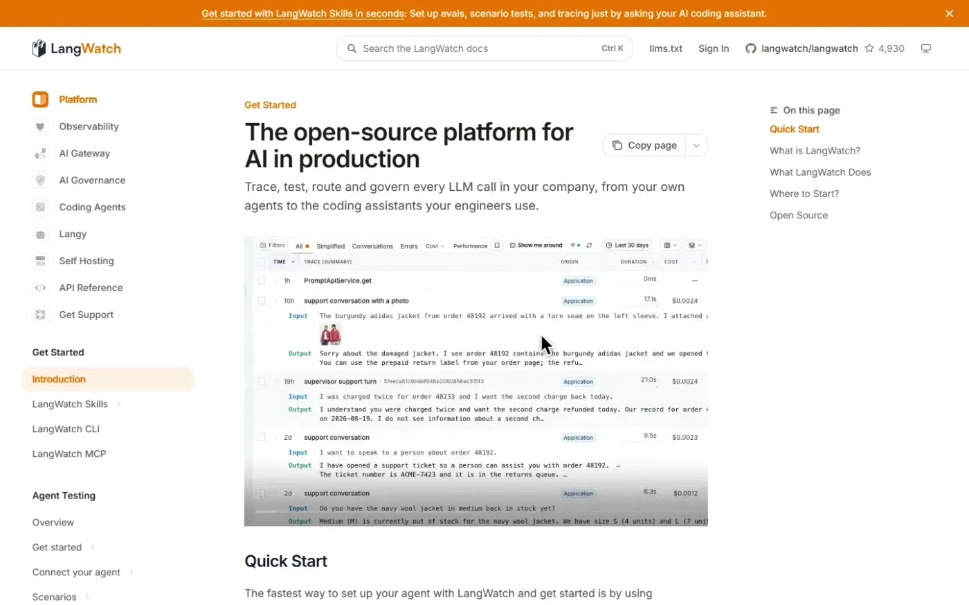The image size is (969, 605).
Task: Open the Self Hosting sidebar section
Action: (73, 261)
